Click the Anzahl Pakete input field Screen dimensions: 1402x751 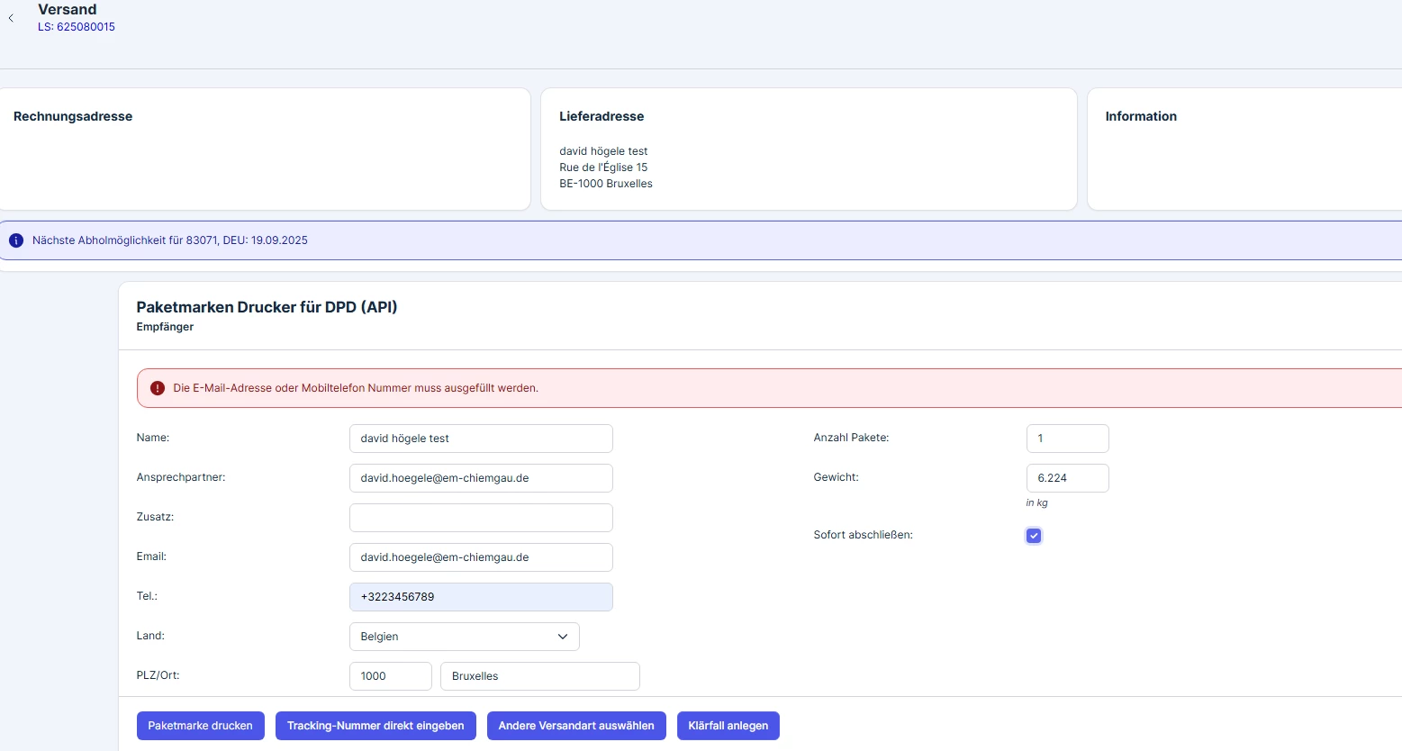[x=1067, y=439]
